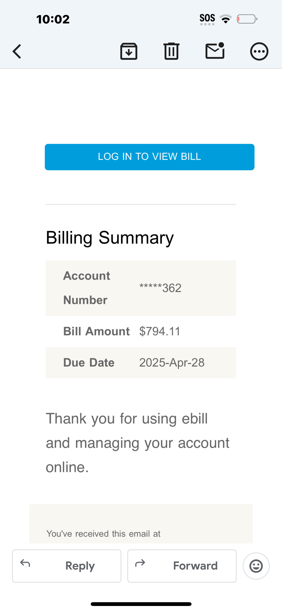Image resolution: width=282 pixels, height=612 pixels.
Task: Tap the forward arrow icon
Action: click(140, 563)
